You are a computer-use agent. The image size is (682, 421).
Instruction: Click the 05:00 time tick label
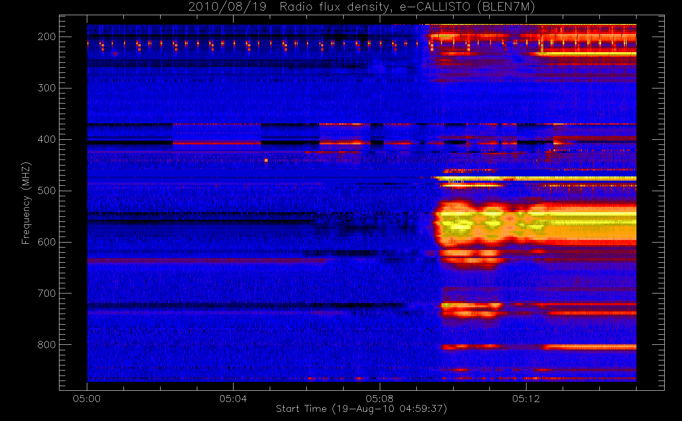tap(87, 399)
